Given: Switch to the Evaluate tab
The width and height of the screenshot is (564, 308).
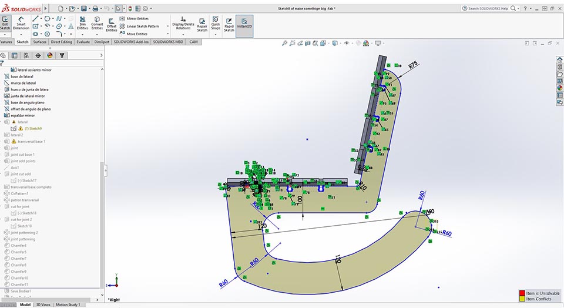Looking at the screenshot, I should coord(83,42).
